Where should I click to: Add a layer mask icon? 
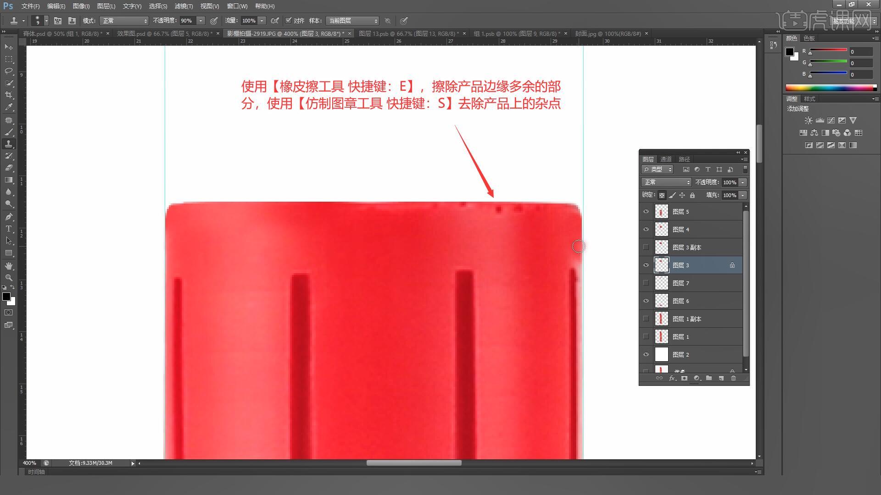tap(684, 378)
